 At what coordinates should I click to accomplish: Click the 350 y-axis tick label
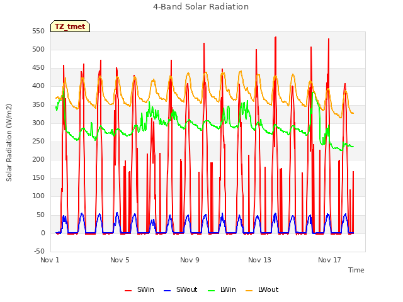38,105
